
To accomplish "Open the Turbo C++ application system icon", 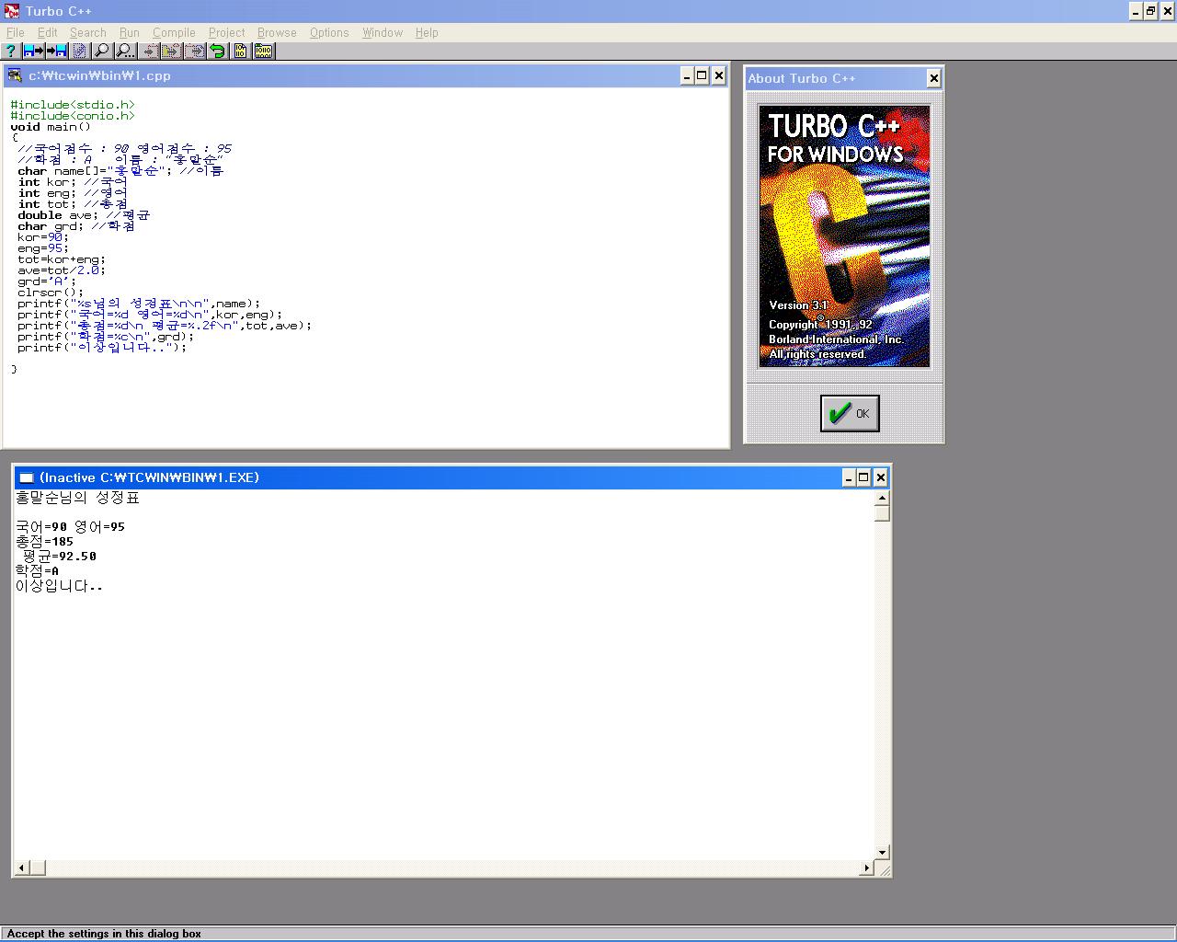I will click(12, 11).
